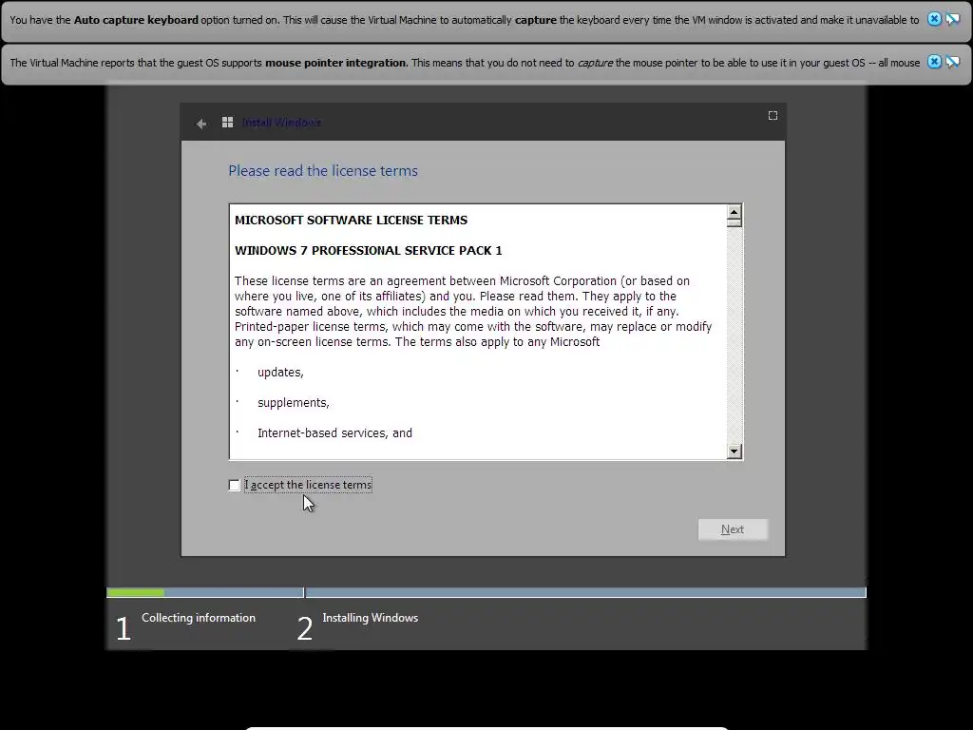Maximize the installer using the corner square icon
The image size is (973, 730).
(x=773, y=115)
